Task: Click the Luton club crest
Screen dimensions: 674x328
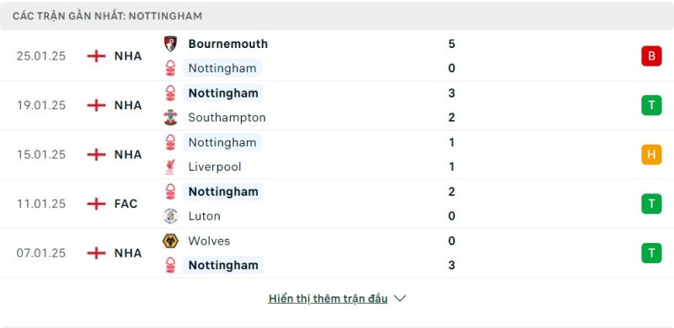Action: (171, 216)
